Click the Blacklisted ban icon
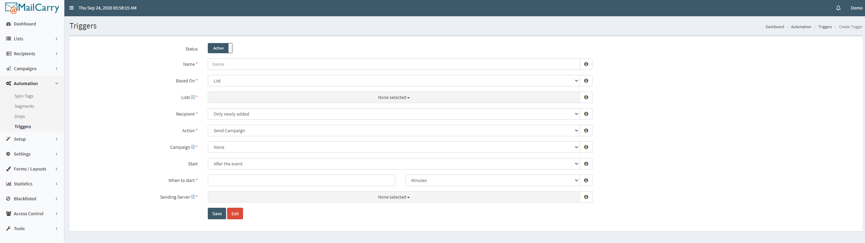Viewport: 865px width, 243px height. click(x=8, y=199)
